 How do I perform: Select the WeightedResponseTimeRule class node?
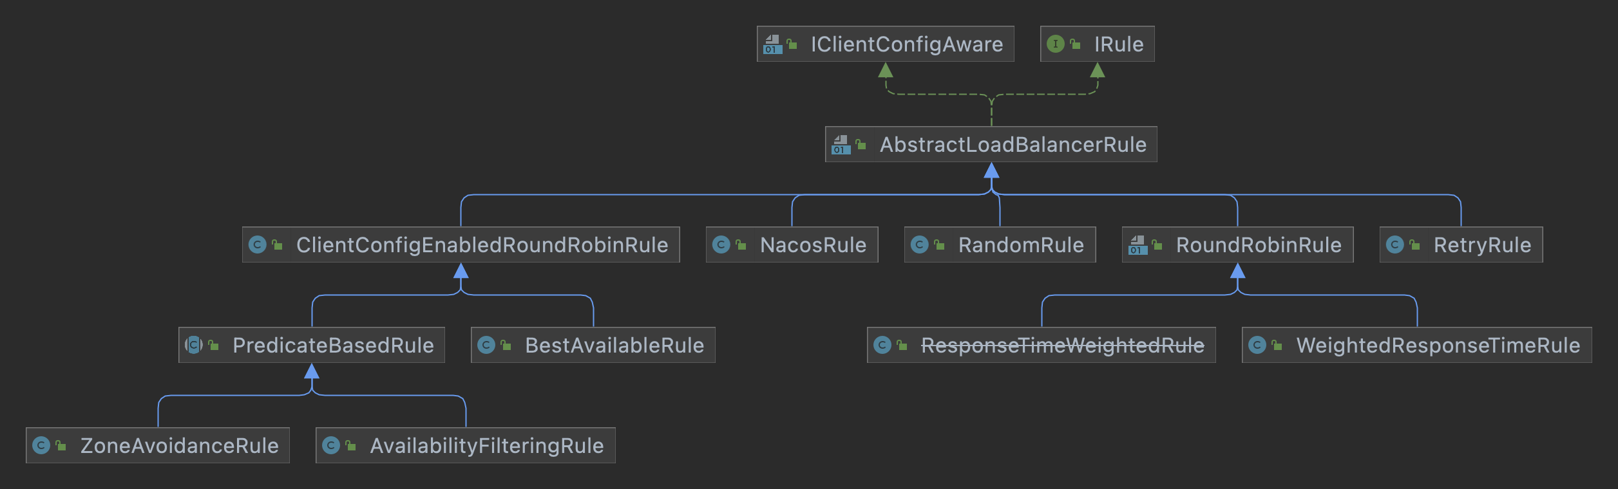(1438, 346)
